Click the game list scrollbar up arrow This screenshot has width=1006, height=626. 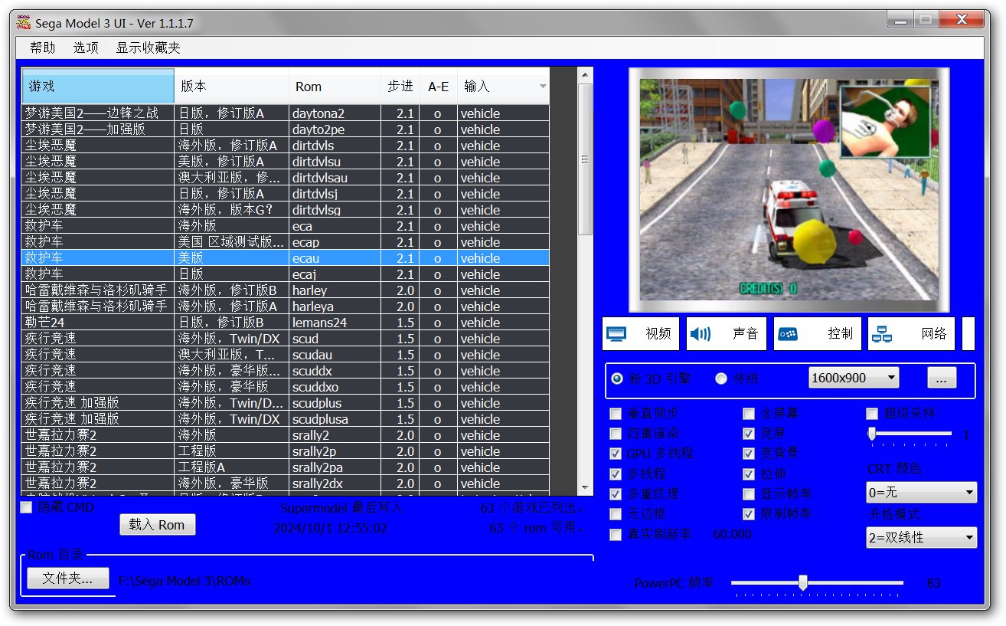coord(585,75)
